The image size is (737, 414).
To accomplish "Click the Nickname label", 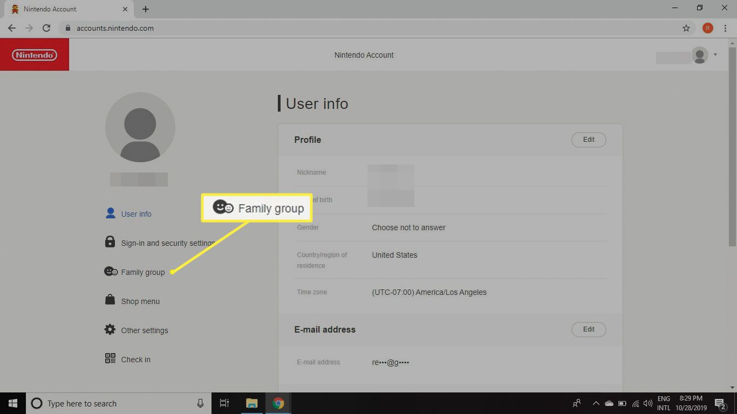I will pyautogui.click(x=311, y=172).
